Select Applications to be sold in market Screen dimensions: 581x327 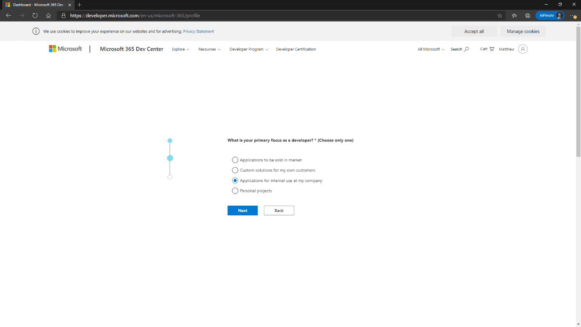coord(235,160)
